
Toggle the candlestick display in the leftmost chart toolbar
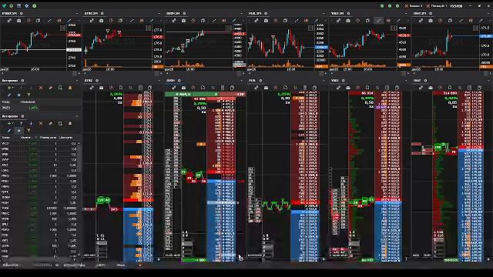59,21
